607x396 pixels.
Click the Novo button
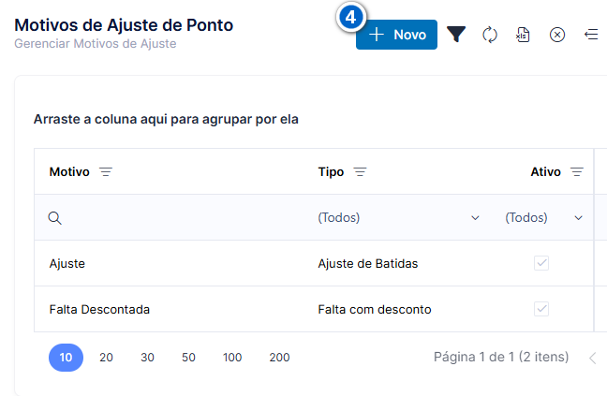click(x=396, y=35)
